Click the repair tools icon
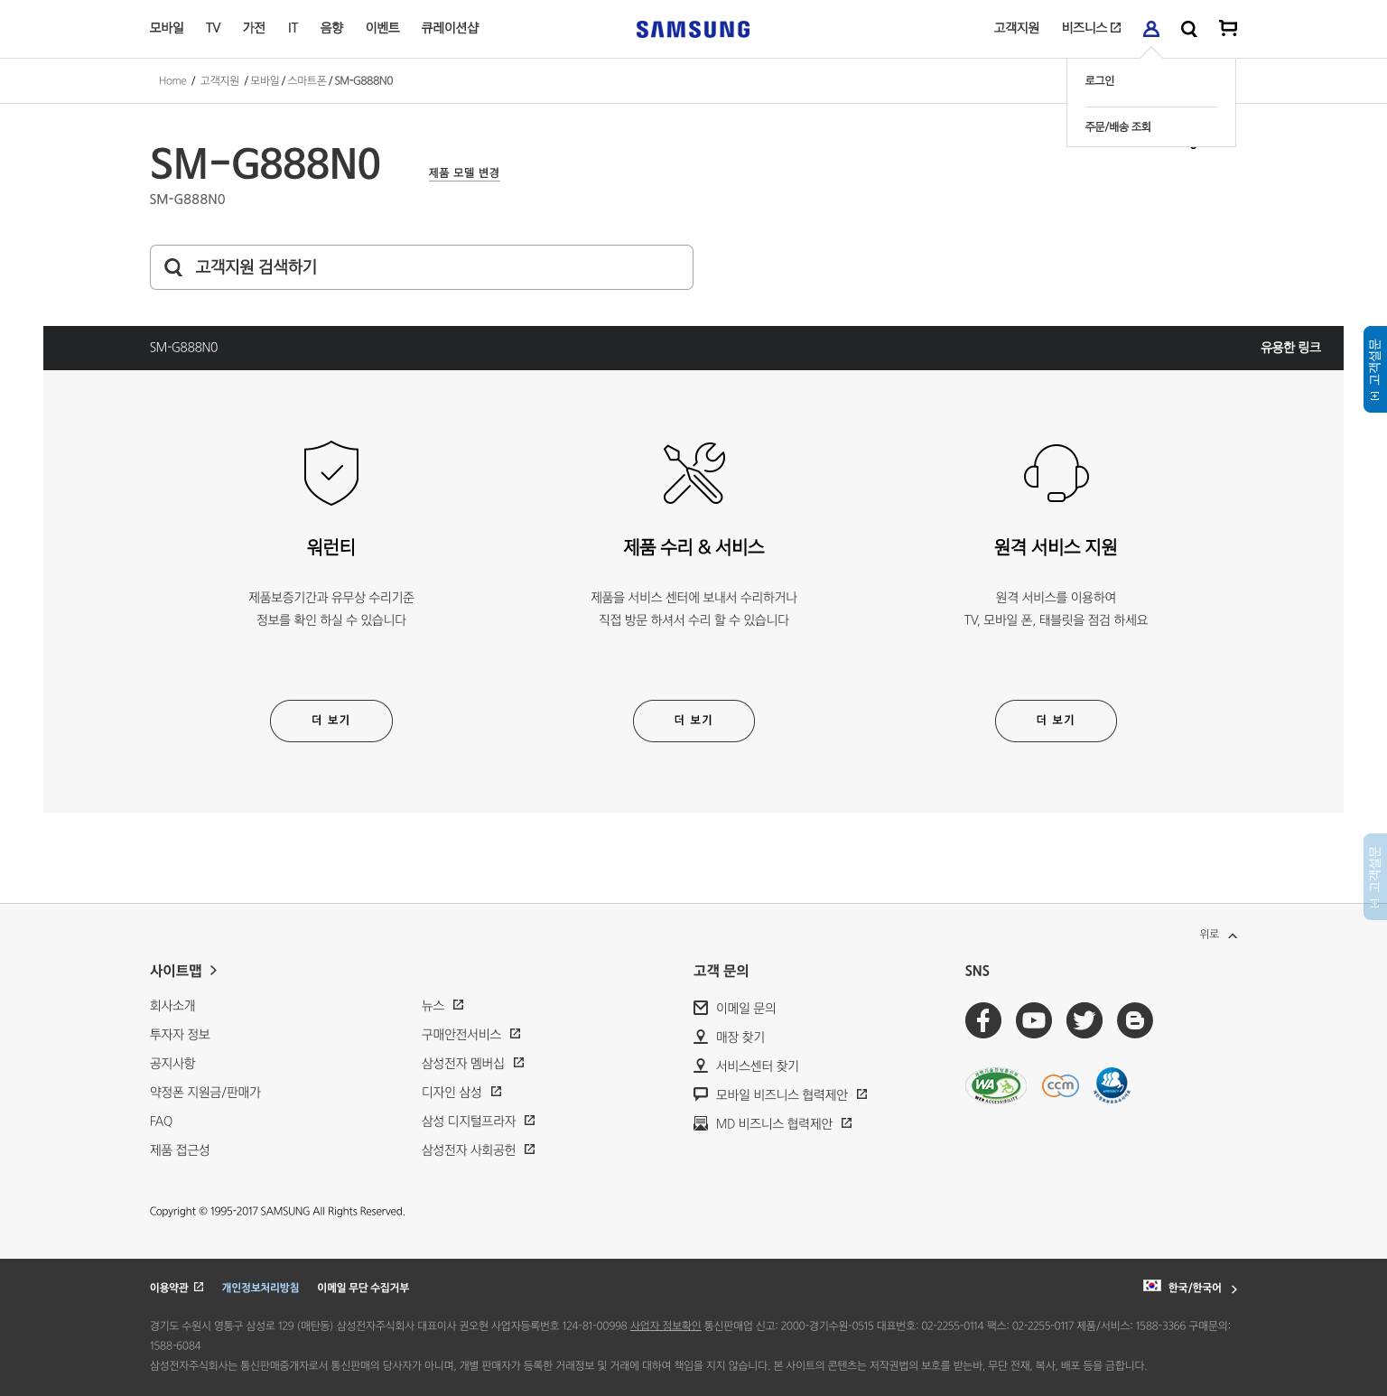The width and height of the screenshot is (1387, 1396). [693, 473]
